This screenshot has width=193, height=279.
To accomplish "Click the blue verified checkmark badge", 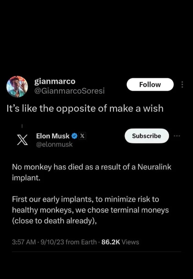I will [74, 136].
